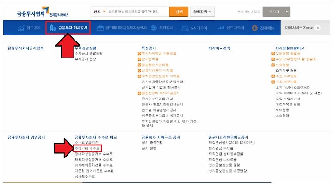Screen dimensions: 333x186
Task: Open the 펀드 search type dropdown
Action: [x=99, y=12]
